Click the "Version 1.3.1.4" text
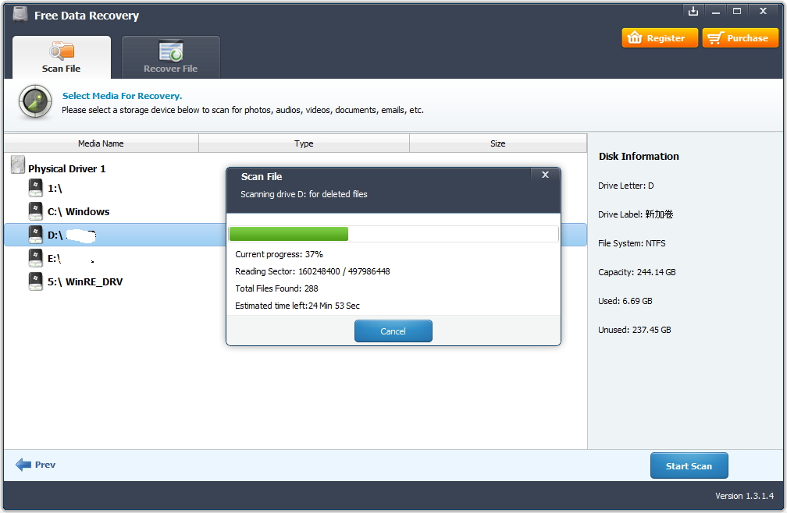Screen dimensions: 787x513 (744, 496)
